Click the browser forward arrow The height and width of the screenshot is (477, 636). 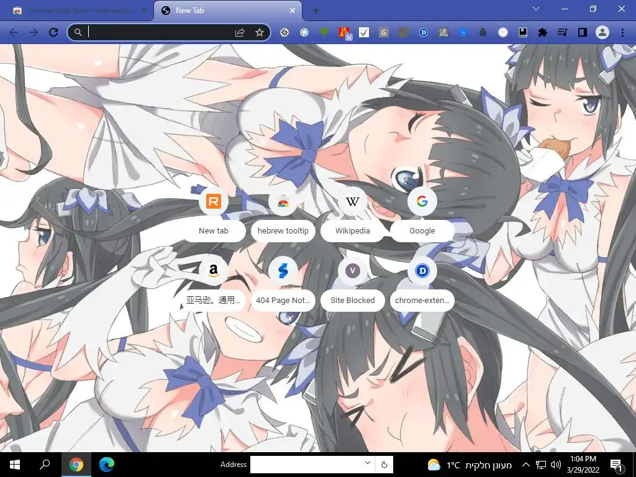pos(34,32)
